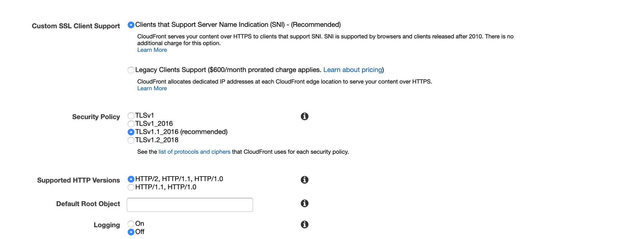The image size is (622, 239).
Task: Turn Logging on
Action: [131, 224]
